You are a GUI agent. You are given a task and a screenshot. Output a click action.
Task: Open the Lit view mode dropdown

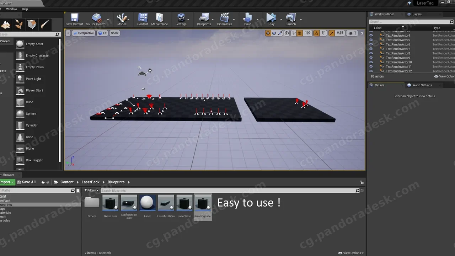(103, 33)
